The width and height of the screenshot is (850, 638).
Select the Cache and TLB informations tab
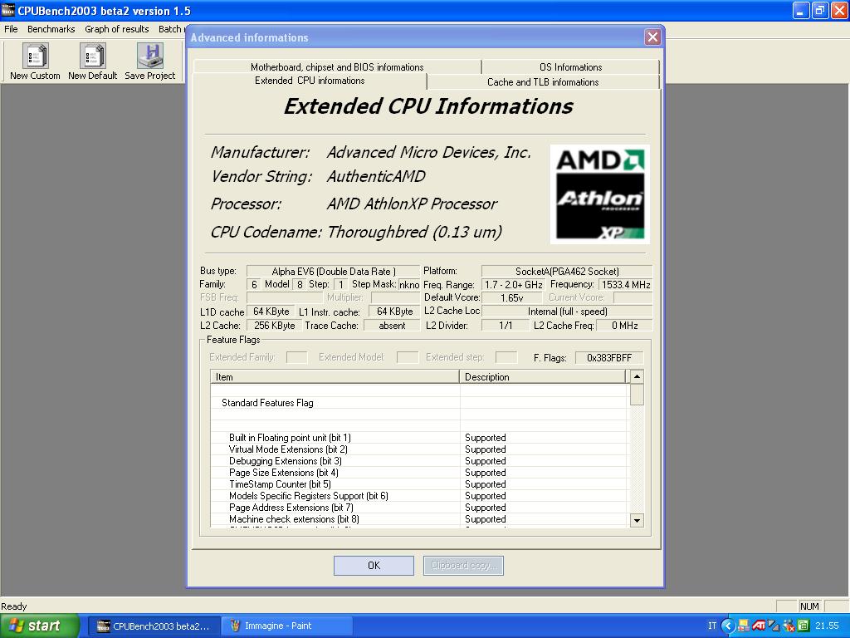point(543,82)
